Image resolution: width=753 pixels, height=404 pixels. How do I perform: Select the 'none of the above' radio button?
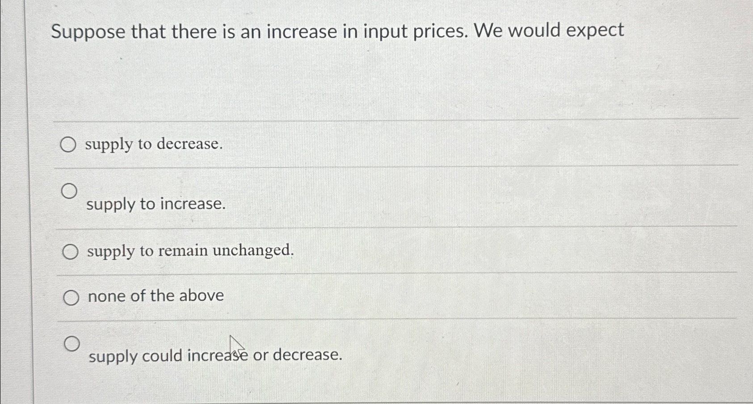[x=71, y=297]
